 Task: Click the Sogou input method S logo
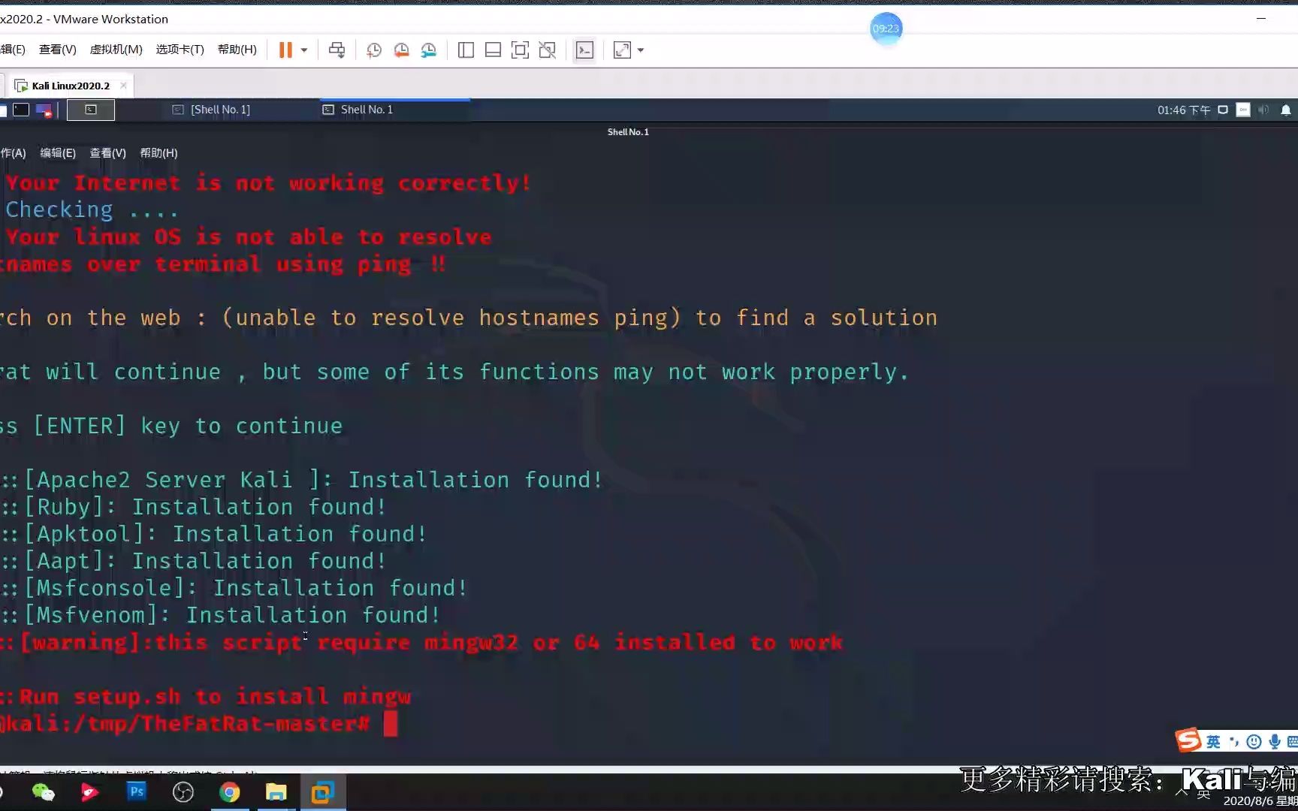(x=1188, y=740)
